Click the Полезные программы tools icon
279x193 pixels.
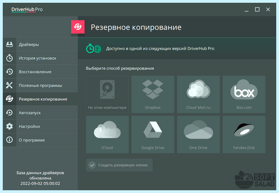coord(9,86)
